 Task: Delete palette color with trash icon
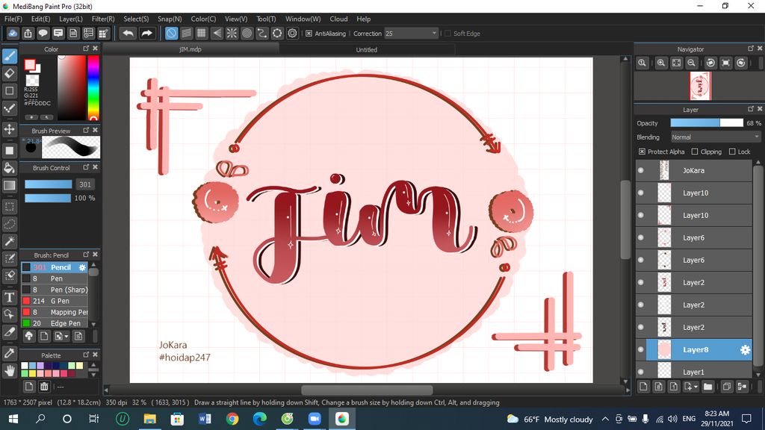click(x=44, y=387)
